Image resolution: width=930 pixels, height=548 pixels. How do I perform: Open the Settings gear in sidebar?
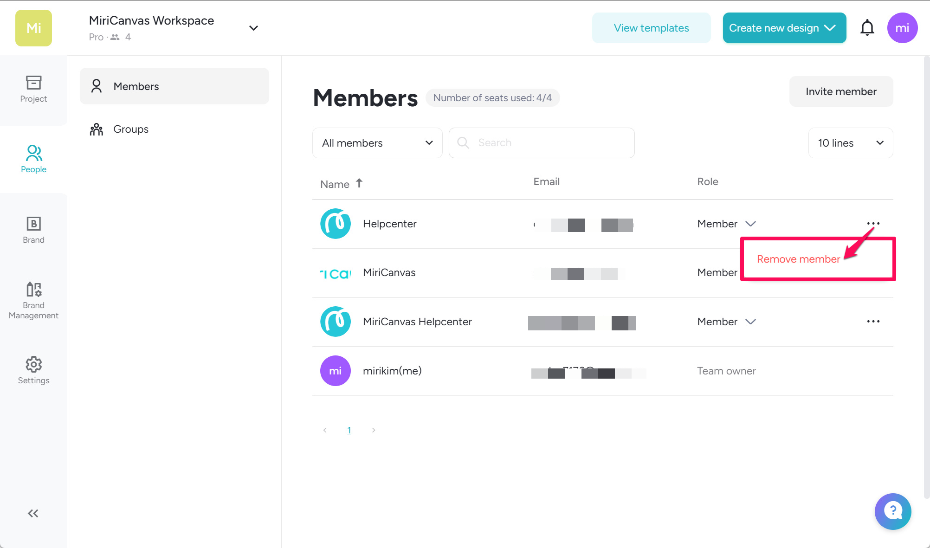point(33,370)
